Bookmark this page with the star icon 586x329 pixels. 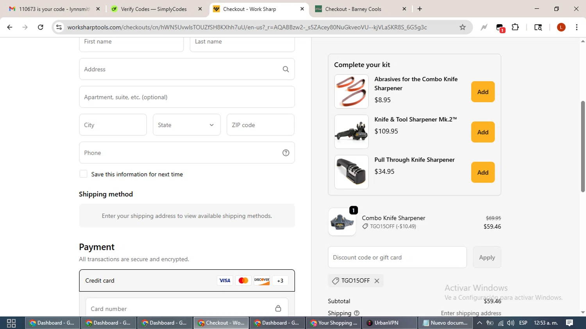tap(463, 27)
